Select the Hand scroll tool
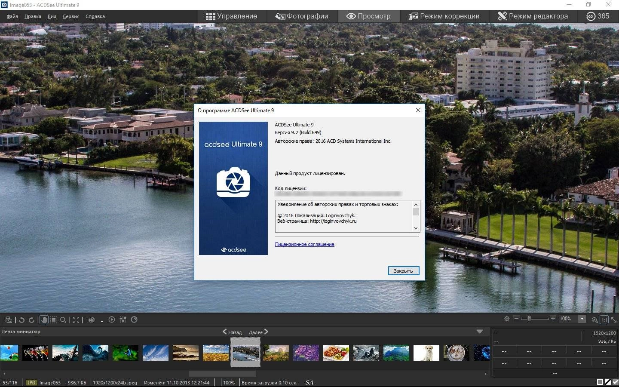This screenshot has height=387, width=619. [x=44, y=320]
